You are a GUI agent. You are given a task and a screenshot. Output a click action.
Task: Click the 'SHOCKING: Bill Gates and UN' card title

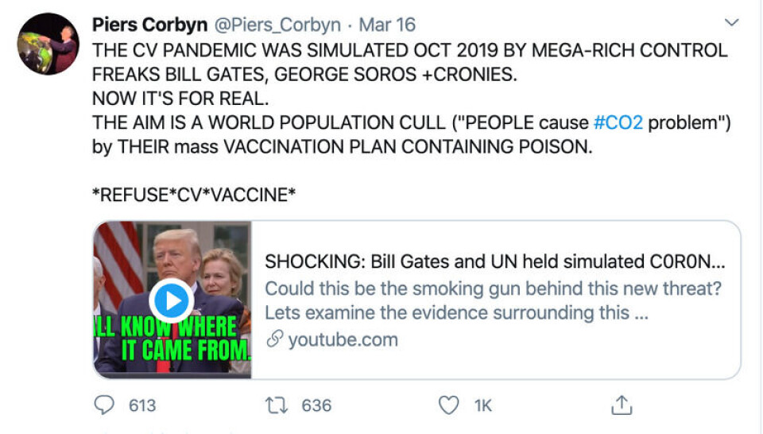pyautogui.click(x=494, y=262)
